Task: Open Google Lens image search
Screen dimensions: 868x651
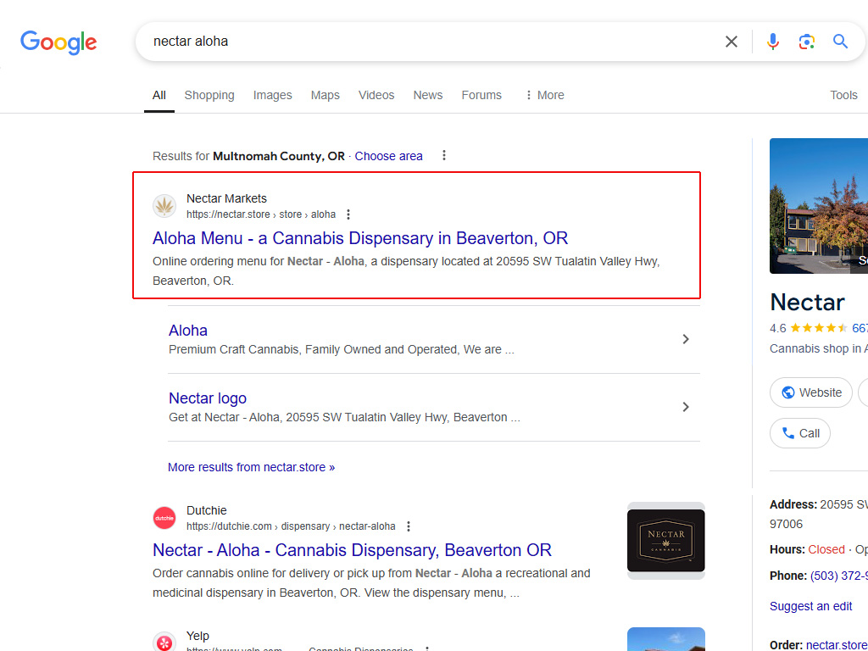Action: pyautogui.click(x=806, y=42)
